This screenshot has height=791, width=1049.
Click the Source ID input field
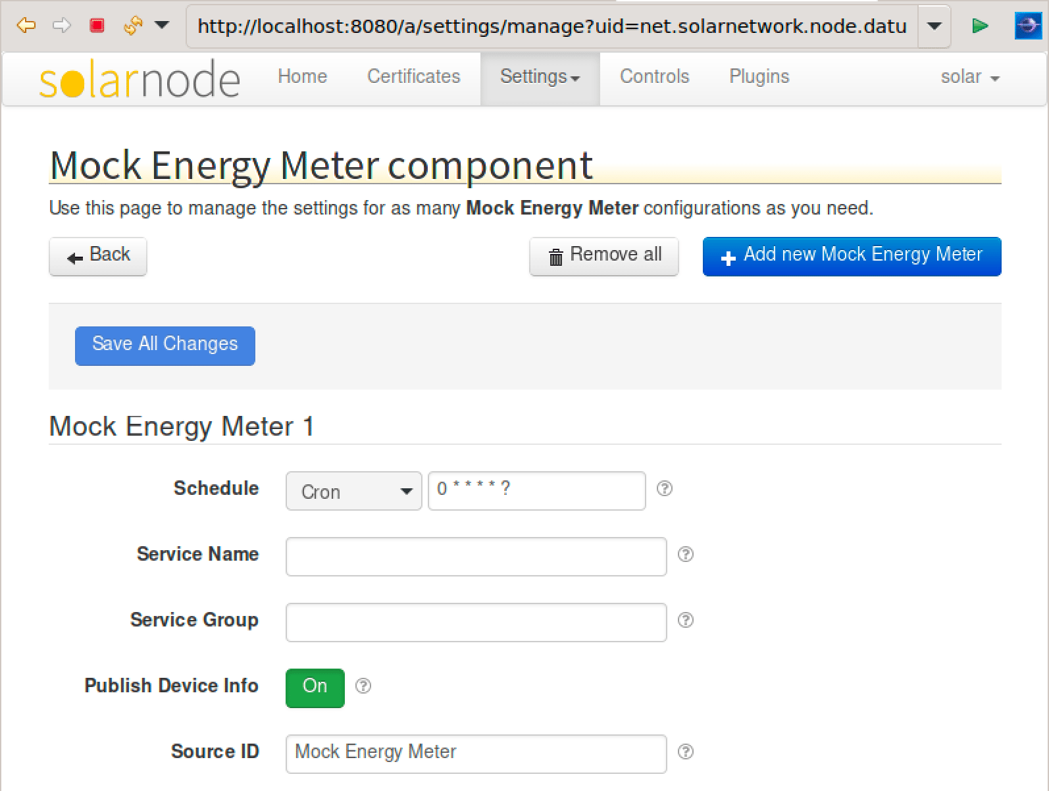(476, 754)
